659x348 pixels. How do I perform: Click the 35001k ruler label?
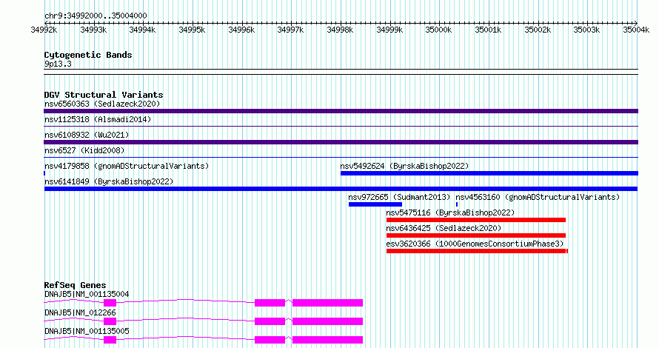[x=488, y=30]
